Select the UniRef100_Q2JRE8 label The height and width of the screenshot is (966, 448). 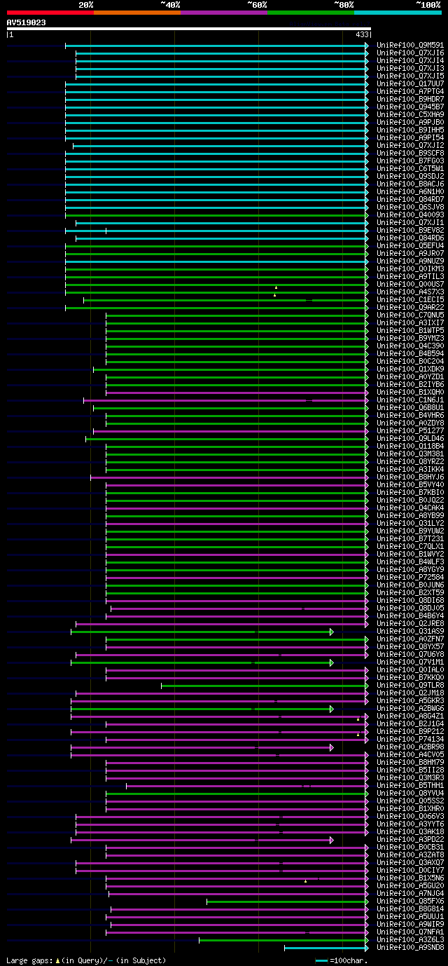pyautogui.click(x=410, y=624)
